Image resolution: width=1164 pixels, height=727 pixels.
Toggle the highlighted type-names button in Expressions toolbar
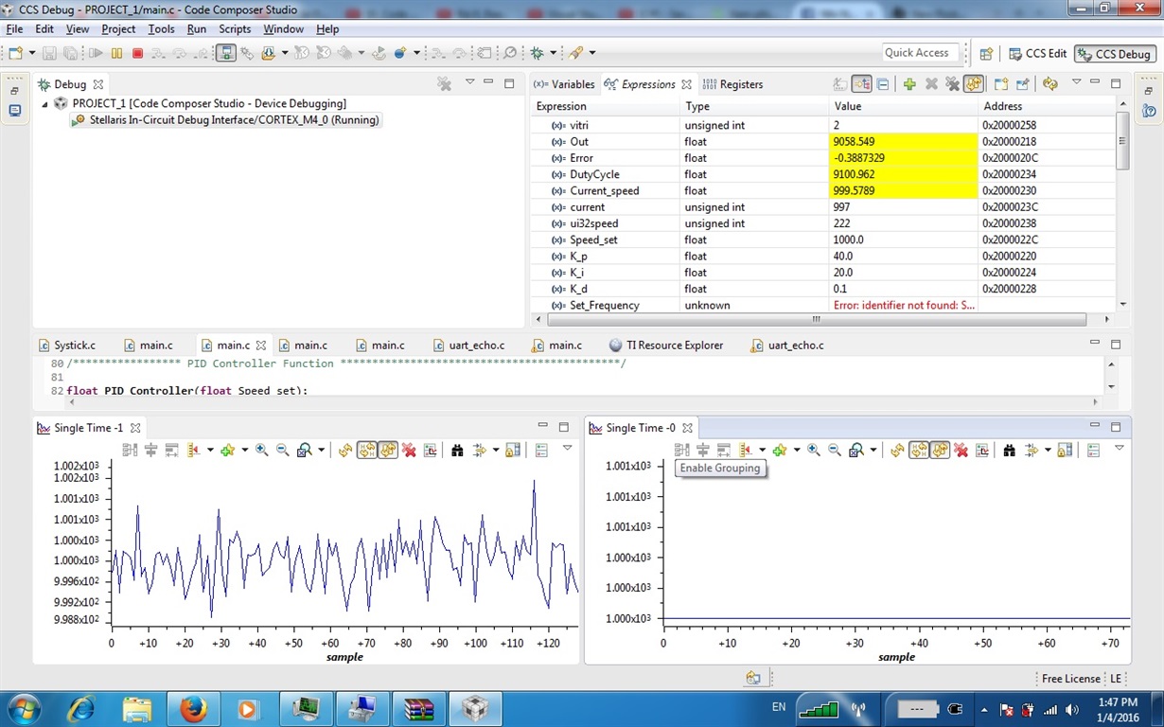(x=862, y=84)
